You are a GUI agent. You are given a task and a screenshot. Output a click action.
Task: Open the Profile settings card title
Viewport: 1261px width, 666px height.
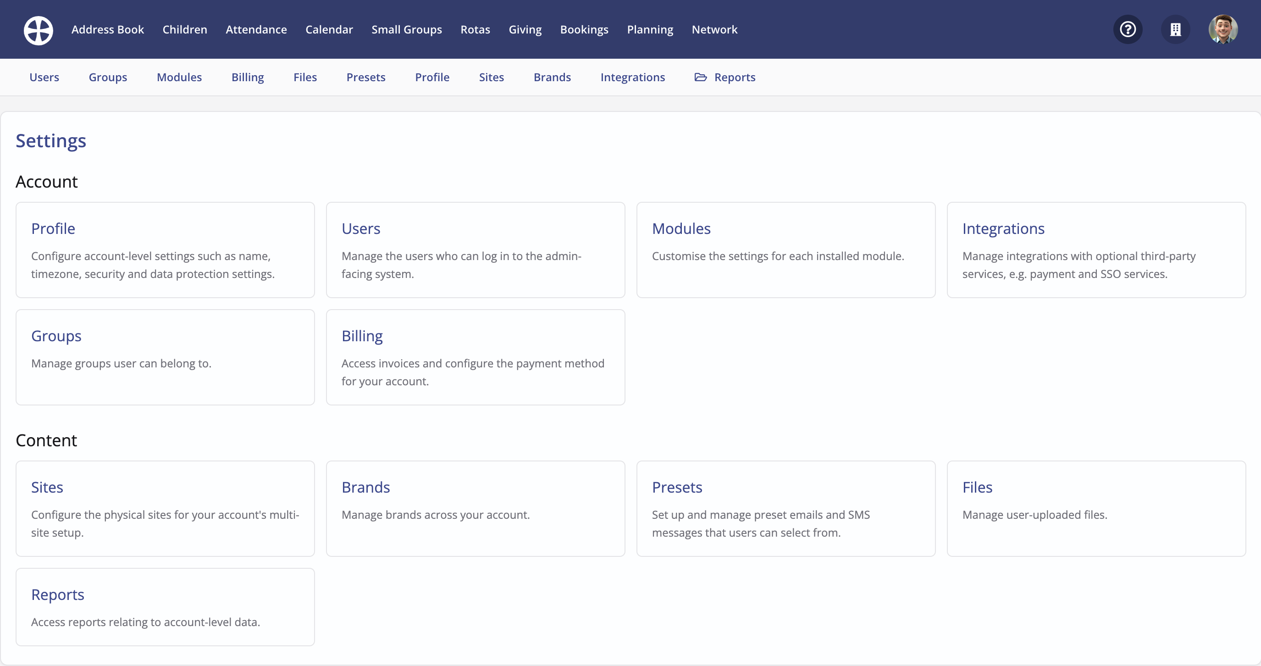click(53, 229)
